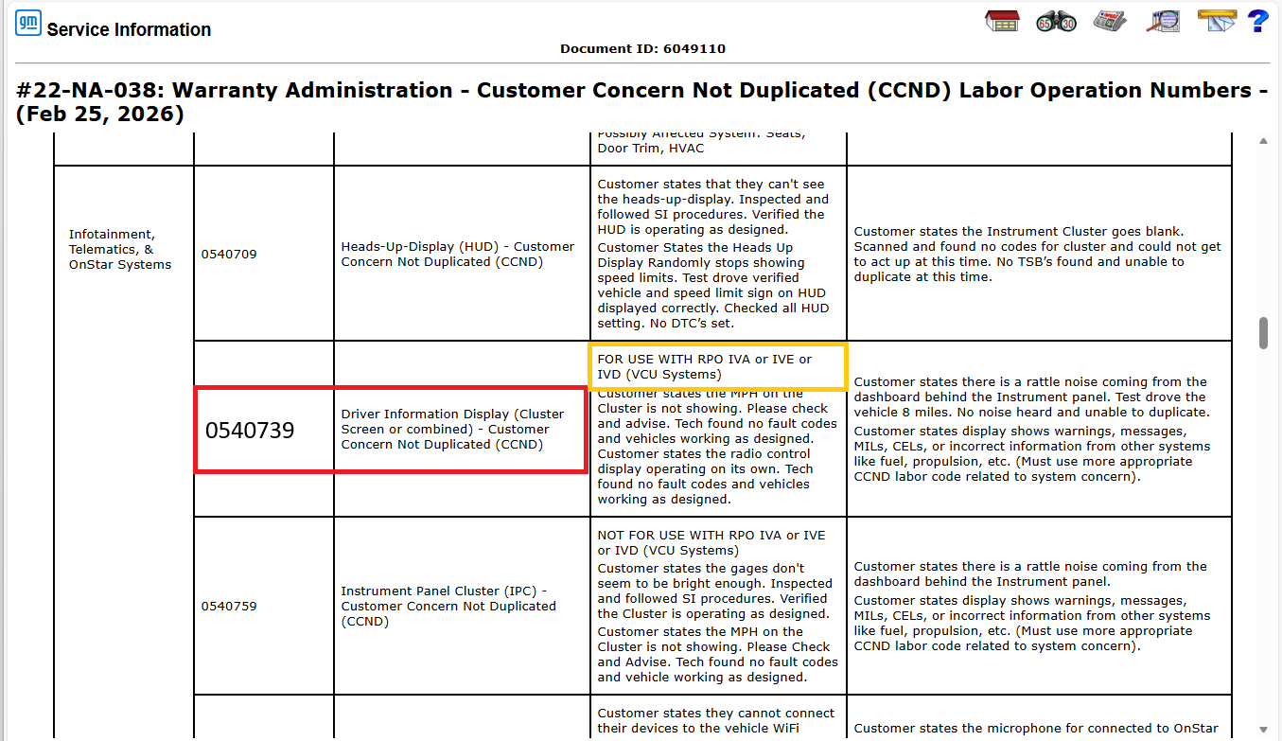Select labor code 0540709
The width and height of the screenshot is (1282, 741).
pyautogui.click(x=229, y=254)
